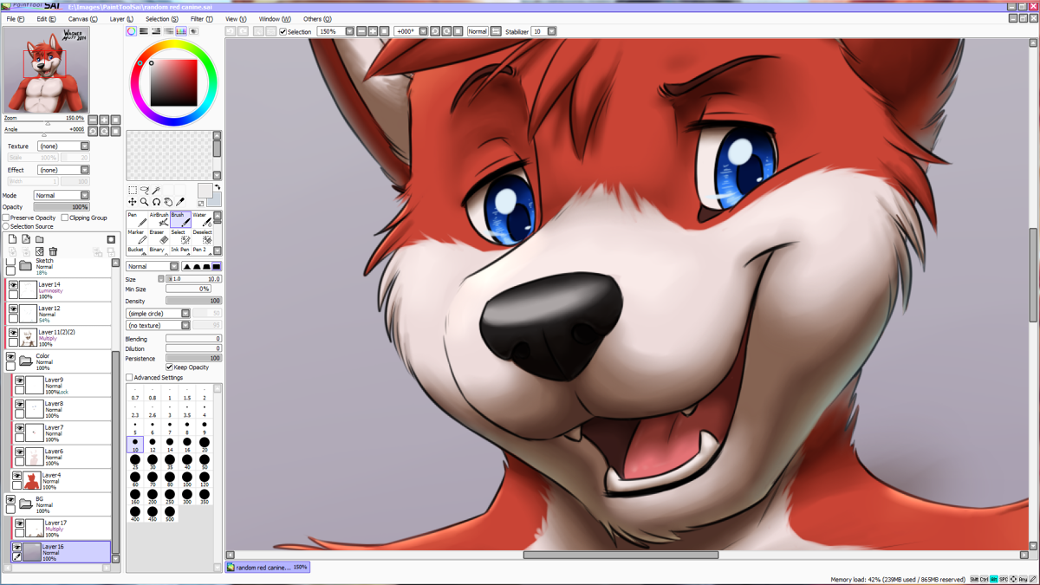Screen dimensions: 1040x585
Task: Click the random red canine document tab
Action: click(267, 567)
